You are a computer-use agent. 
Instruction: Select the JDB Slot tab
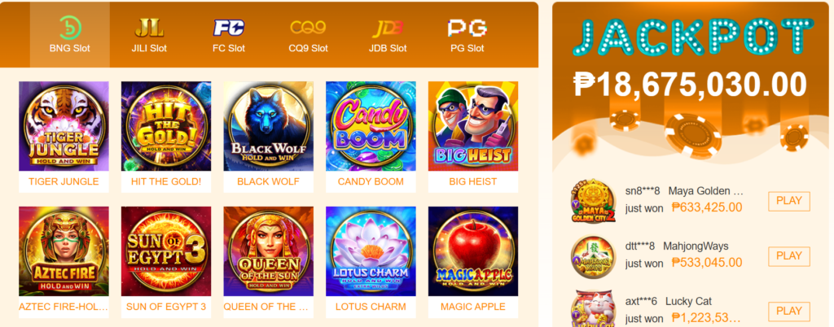388,35
